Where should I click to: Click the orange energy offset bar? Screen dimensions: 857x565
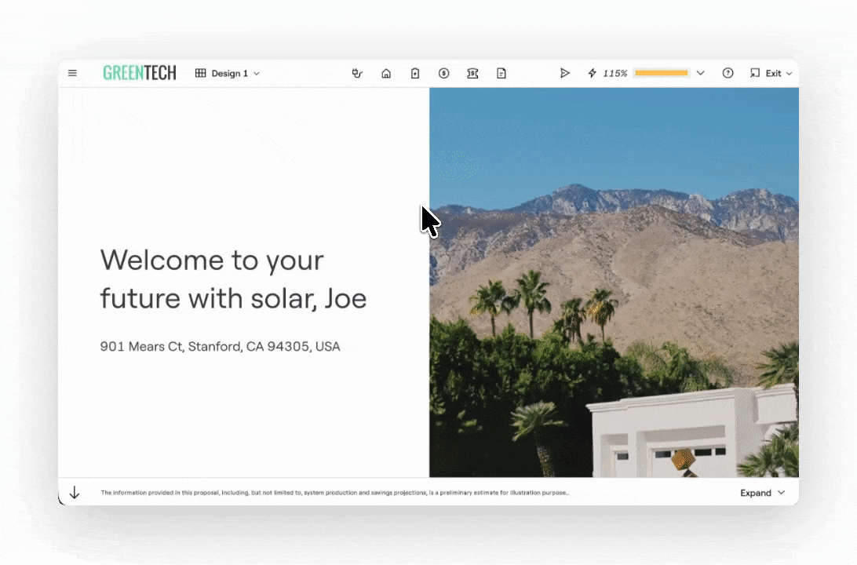pos(661,73)
